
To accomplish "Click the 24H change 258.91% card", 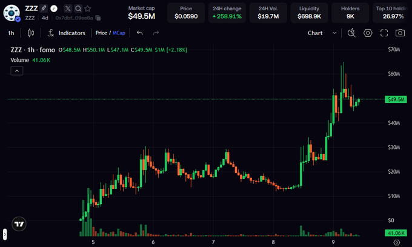I will pyautogui.click(x=227, y=13).
